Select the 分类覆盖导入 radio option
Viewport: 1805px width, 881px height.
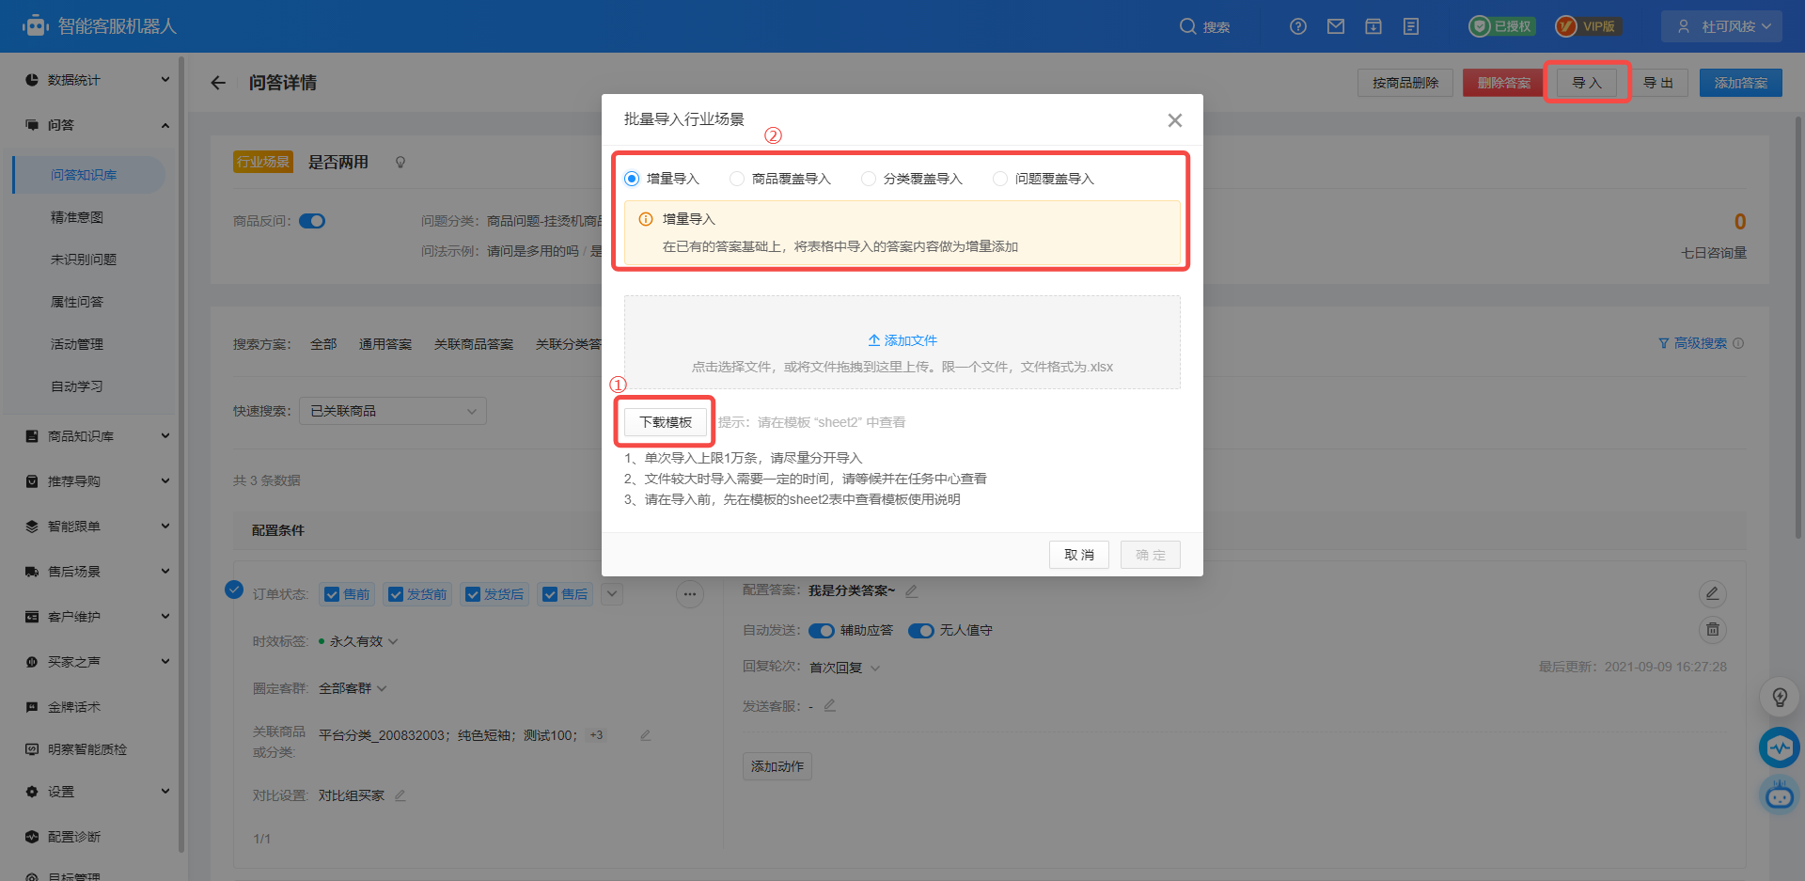[869, 179]
